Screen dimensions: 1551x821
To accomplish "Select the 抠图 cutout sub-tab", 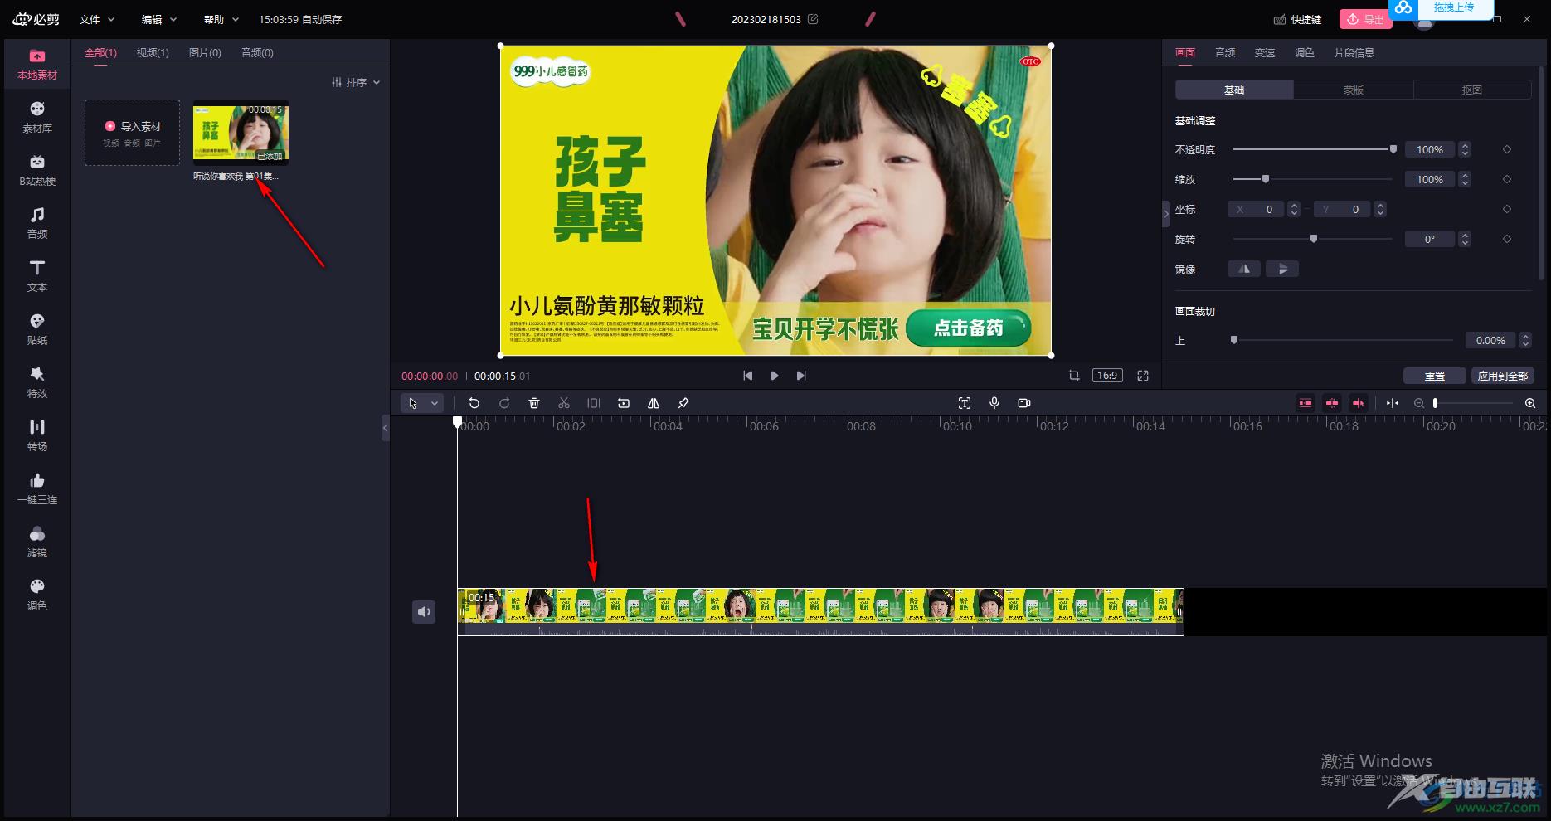I will (1472, 90).
